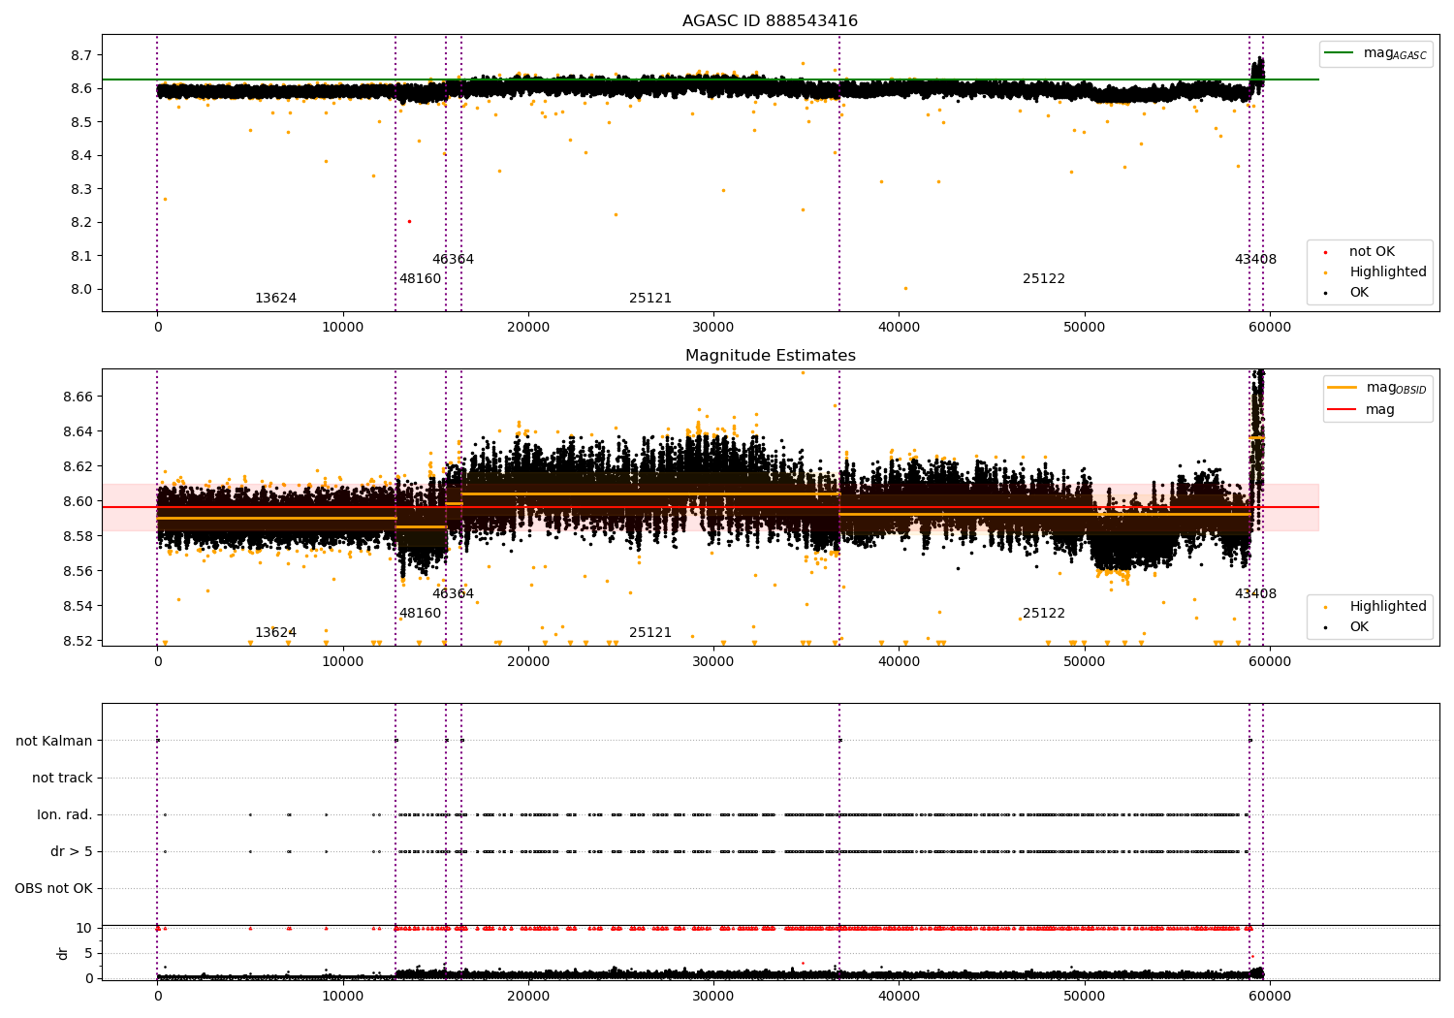Image resolution: width=1454 pixels, height=1018 pixels.
Task: Click the 8.62 y-axis tick label
Action: [x=78, y=466]
